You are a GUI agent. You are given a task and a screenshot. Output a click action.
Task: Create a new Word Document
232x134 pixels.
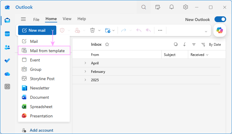(x=44, y=97)
